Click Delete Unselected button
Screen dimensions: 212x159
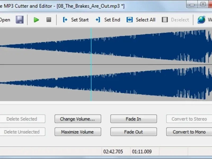click(22, 132)
